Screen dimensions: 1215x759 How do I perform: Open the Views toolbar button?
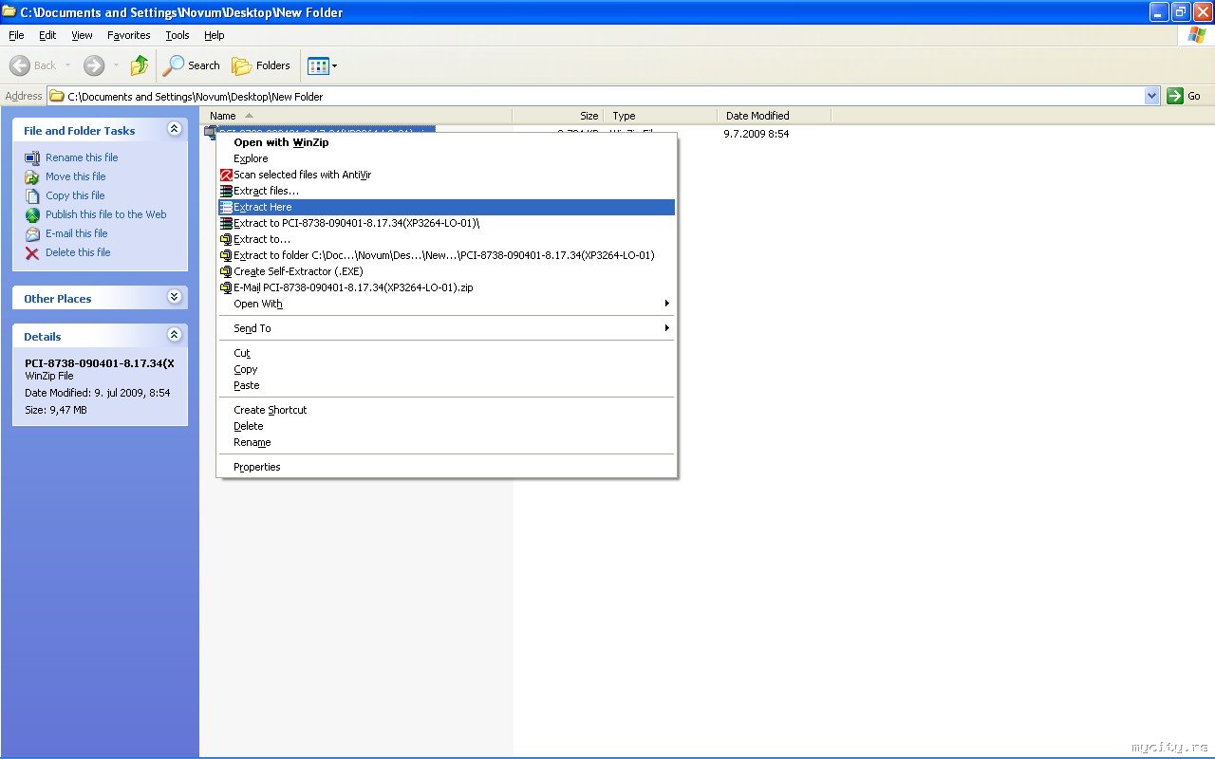point(323,65)
